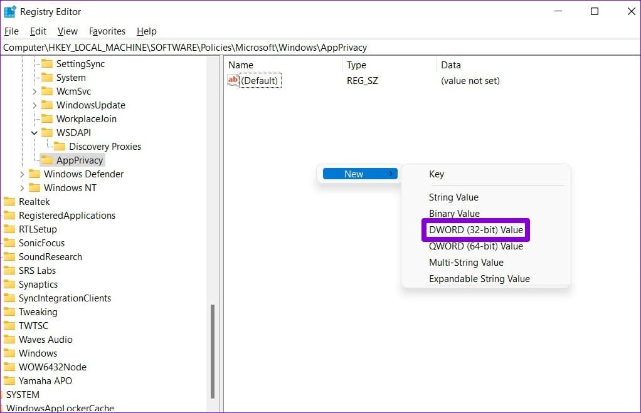Expand the WcmSvc tree node

point(34,91)
